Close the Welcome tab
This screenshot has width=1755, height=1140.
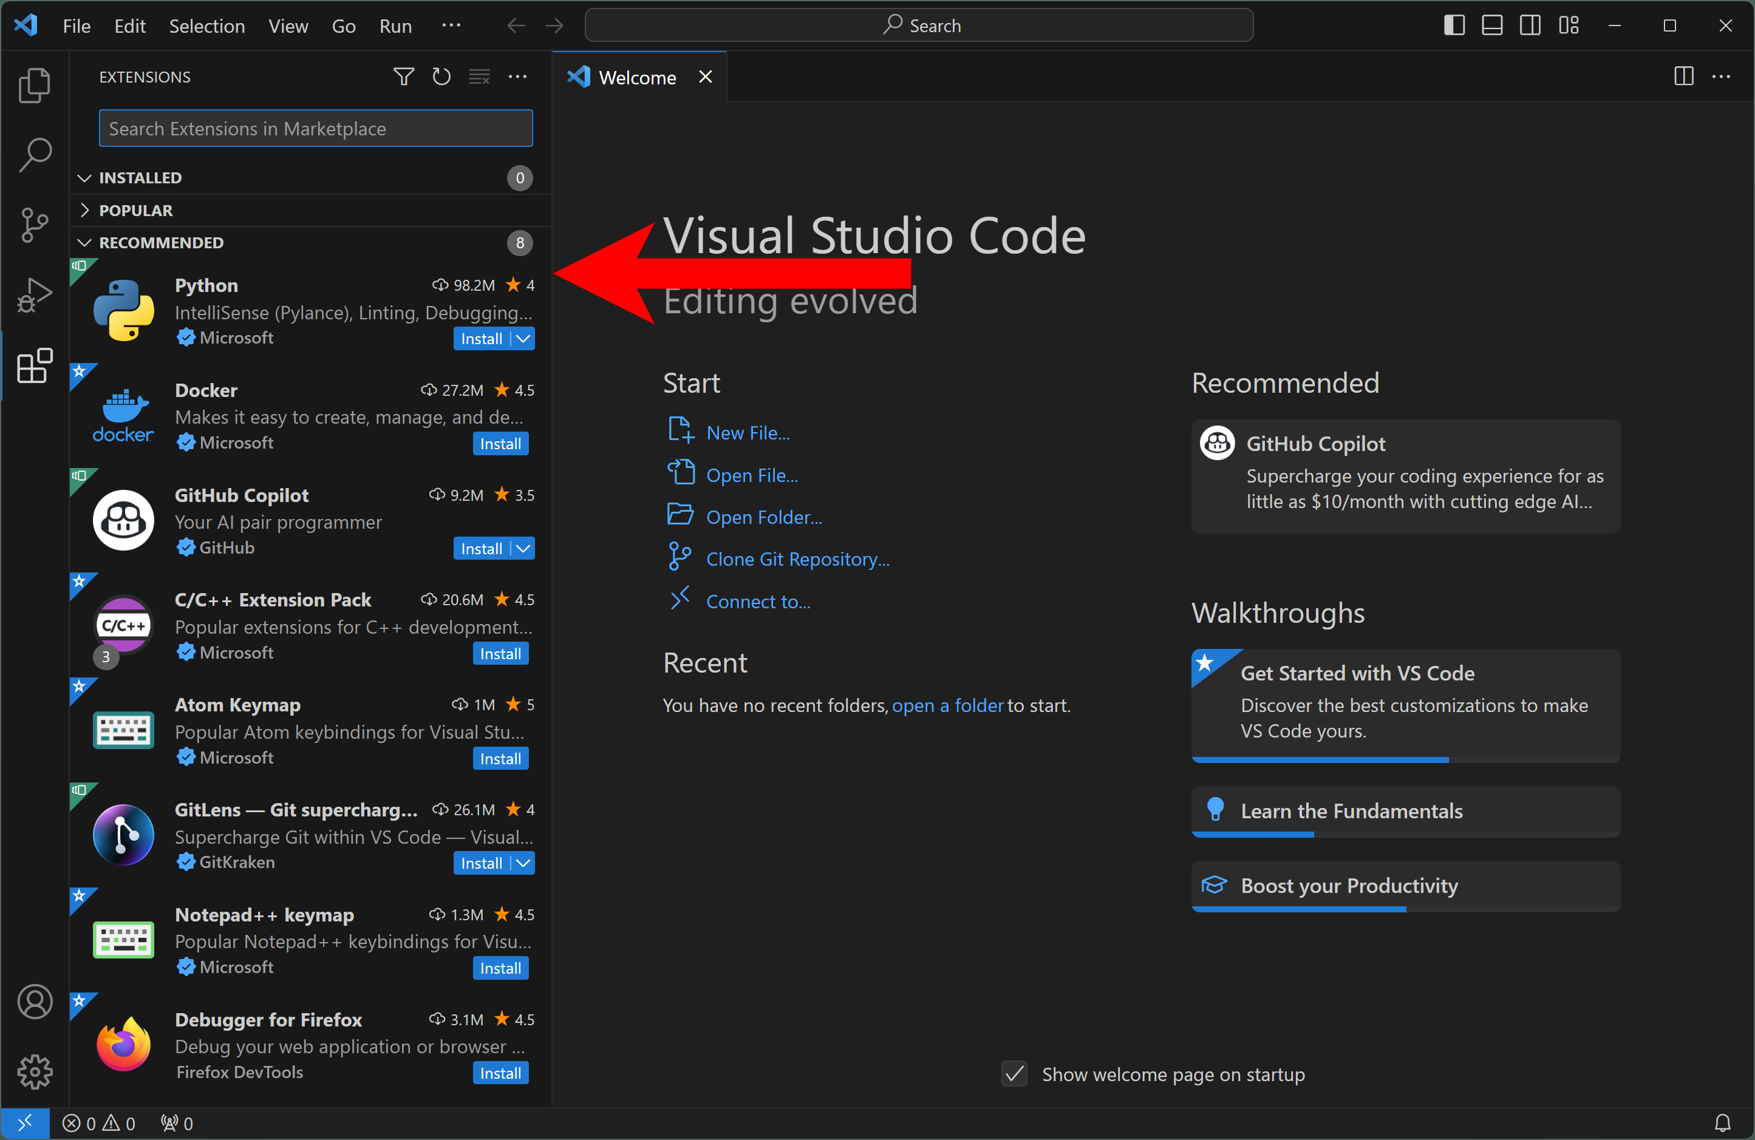(706, 76)
